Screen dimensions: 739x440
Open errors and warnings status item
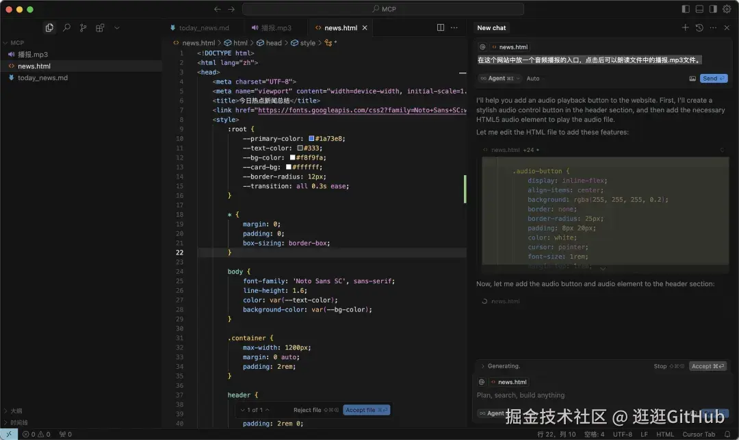click(36, 435)
